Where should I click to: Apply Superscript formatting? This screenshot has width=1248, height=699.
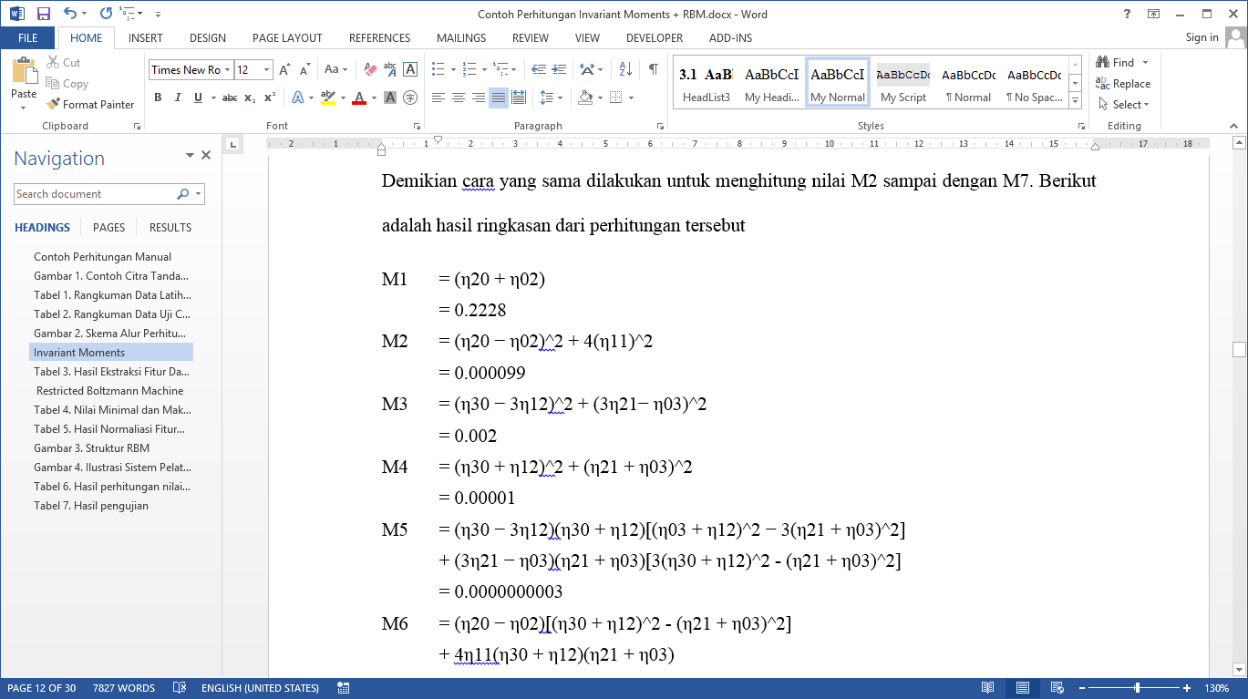(270, 98)
